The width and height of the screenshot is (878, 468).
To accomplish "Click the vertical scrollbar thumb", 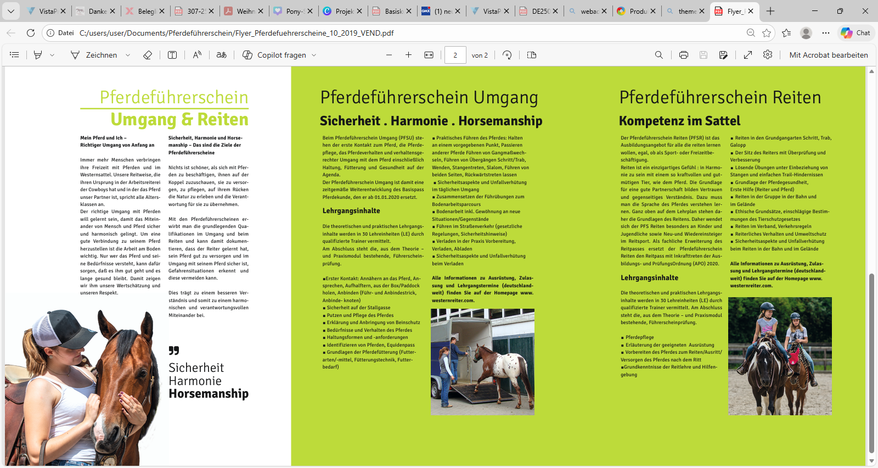I will (x=871, y=363).
